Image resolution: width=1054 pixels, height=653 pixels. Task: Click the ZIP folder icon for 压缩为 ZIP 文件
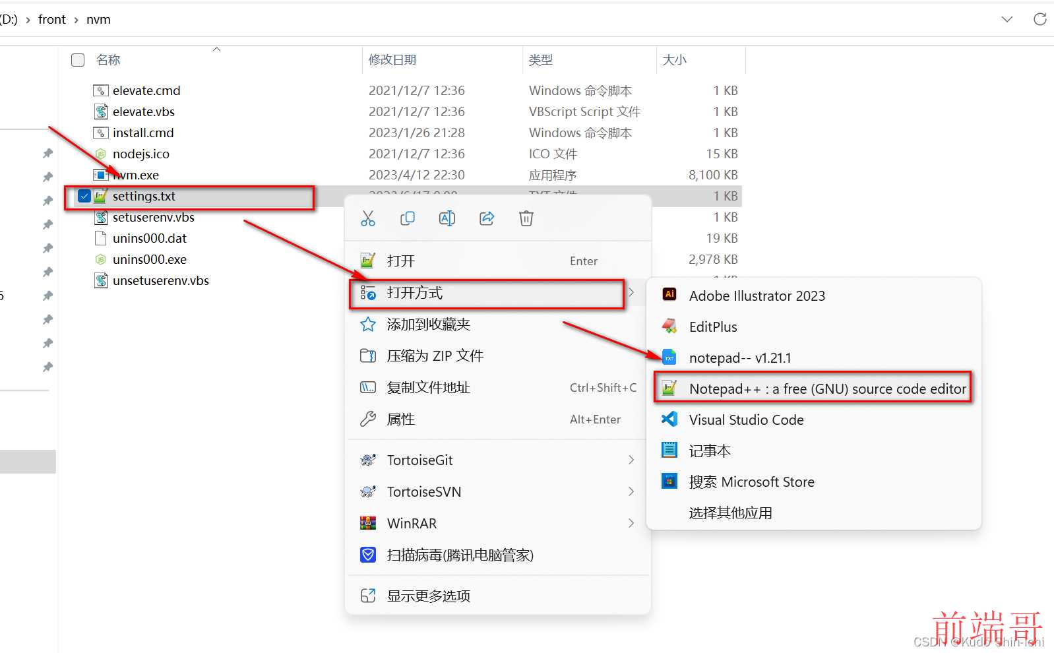click(x=368, y=356)
